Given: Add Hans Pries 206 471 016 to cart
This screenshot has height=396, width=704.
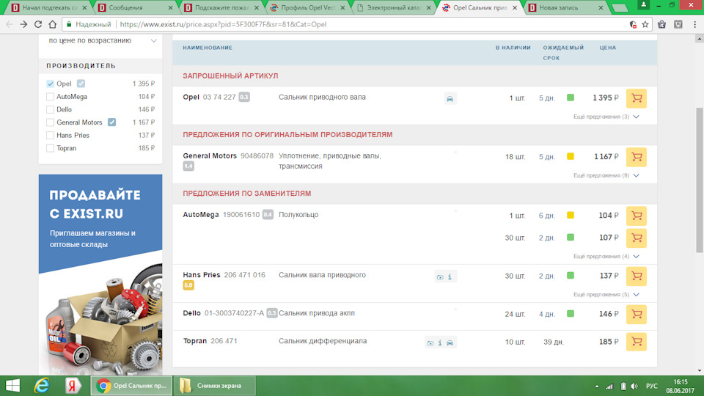Looking at the screenshot, I should 637,276.
